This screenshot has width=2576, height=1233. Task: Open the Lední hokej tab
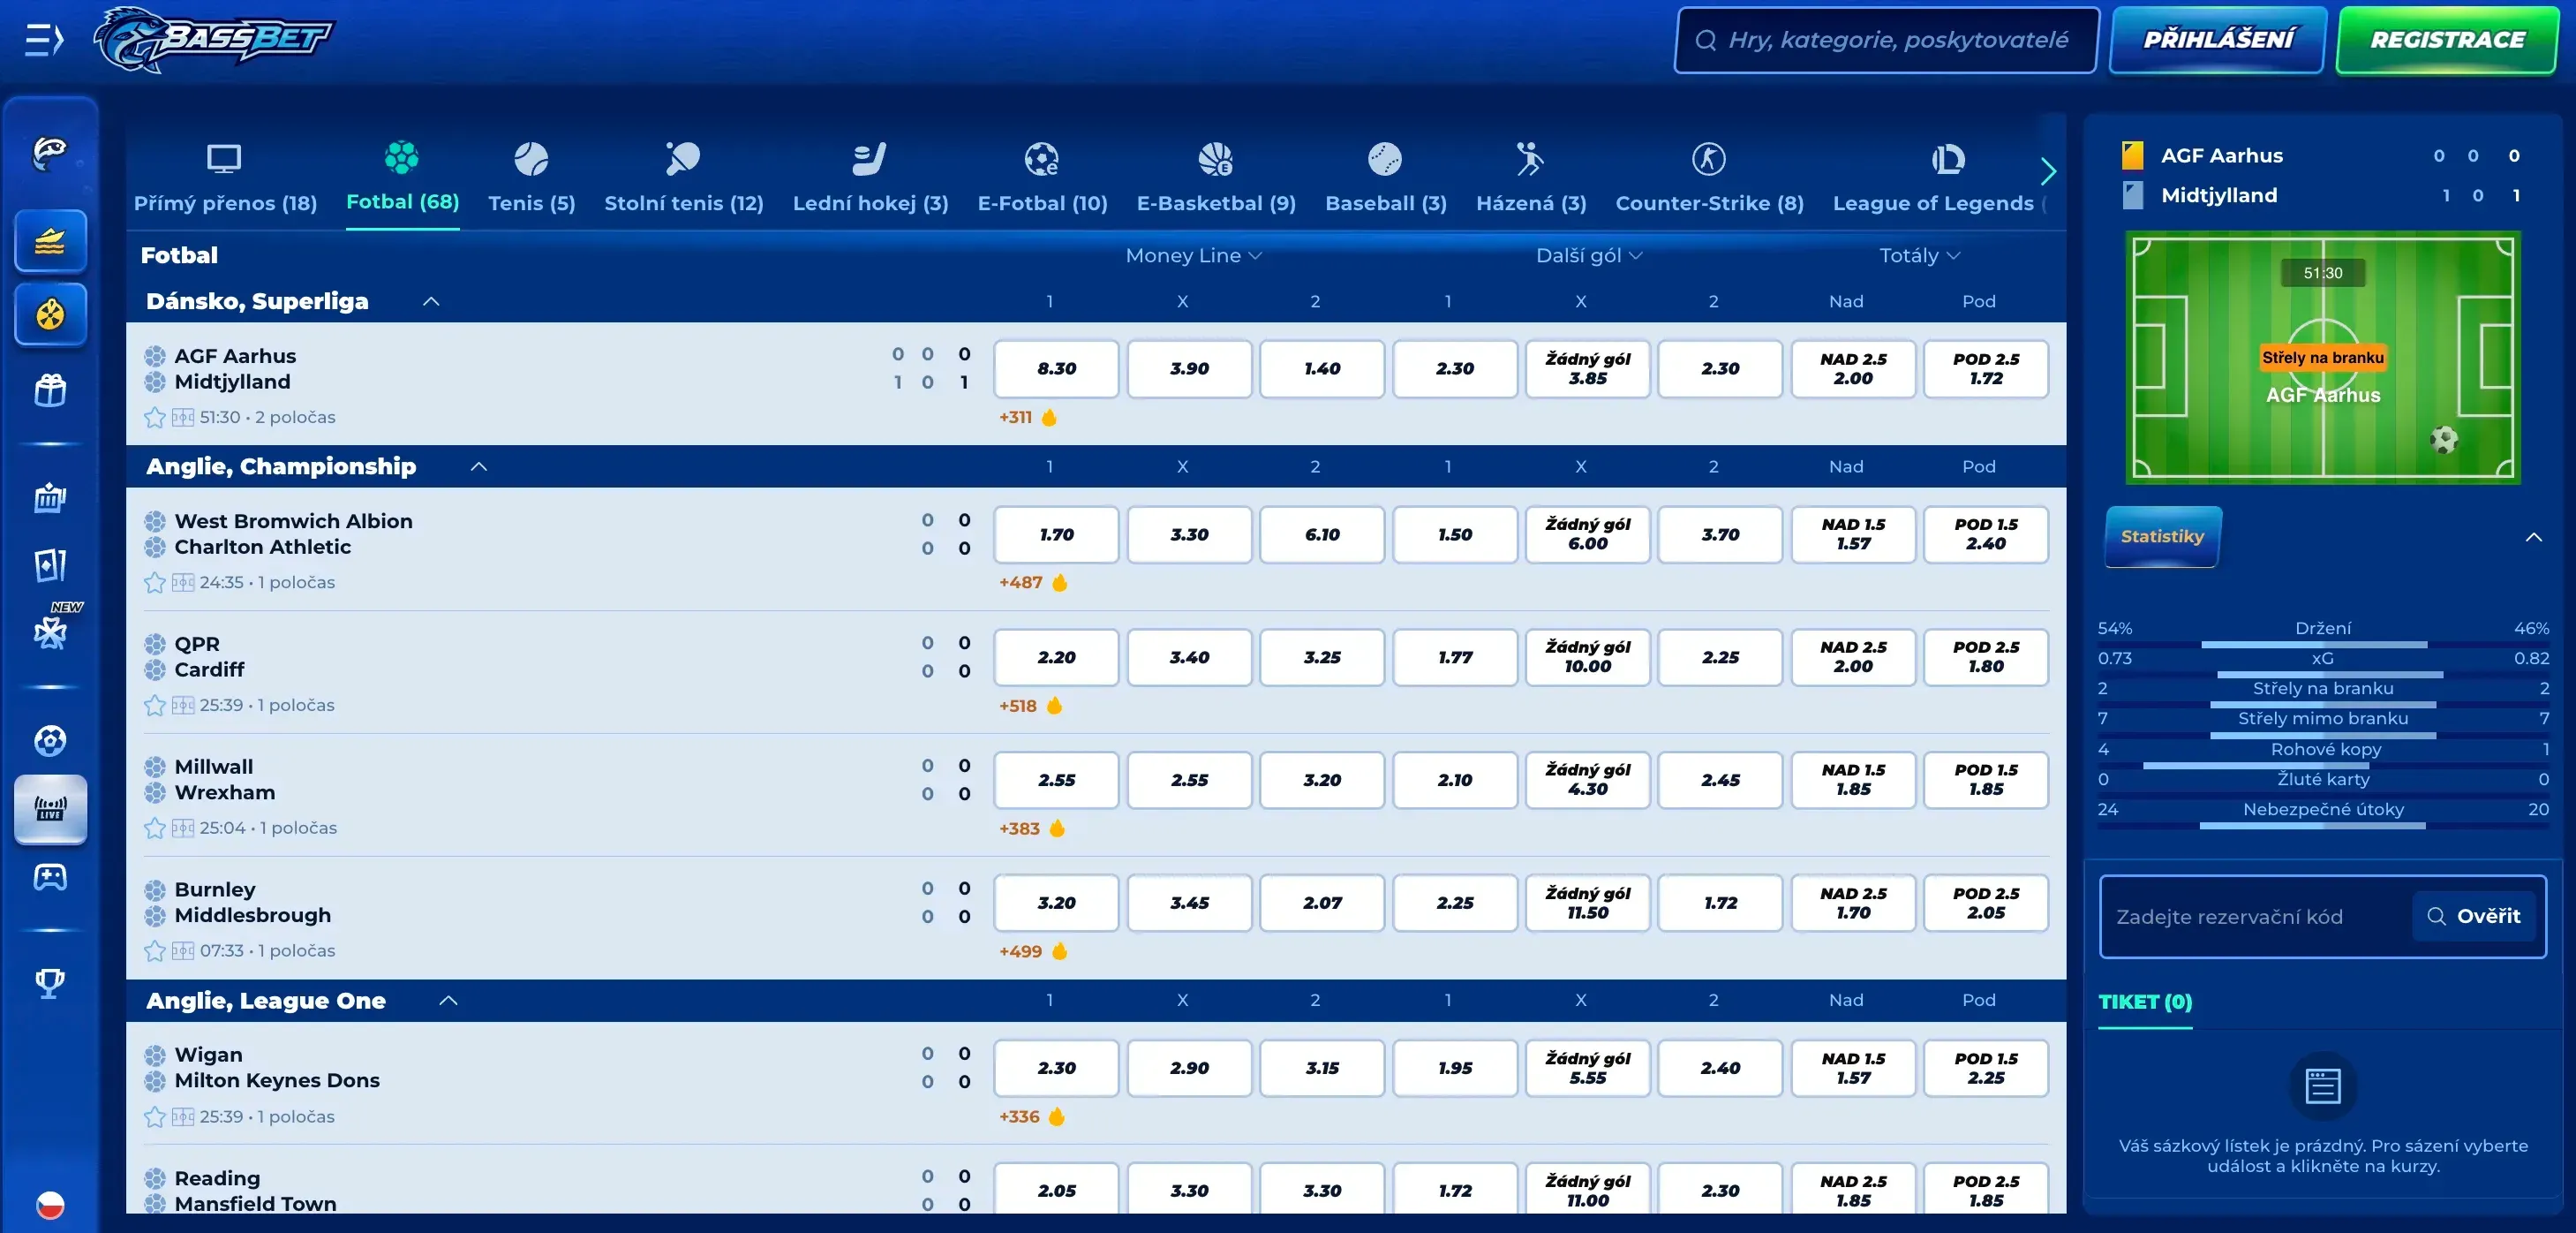(871, 179)
